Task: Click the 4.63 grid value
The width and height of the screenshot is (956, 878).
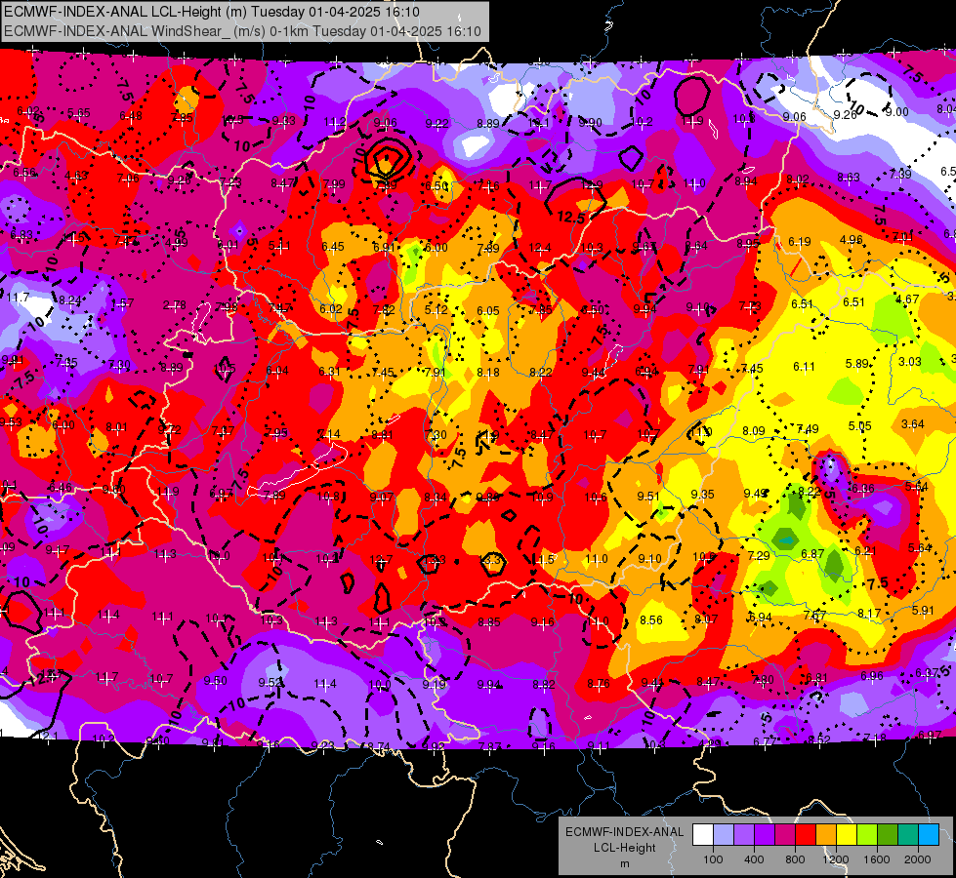Action: click(x=76, y=176)
